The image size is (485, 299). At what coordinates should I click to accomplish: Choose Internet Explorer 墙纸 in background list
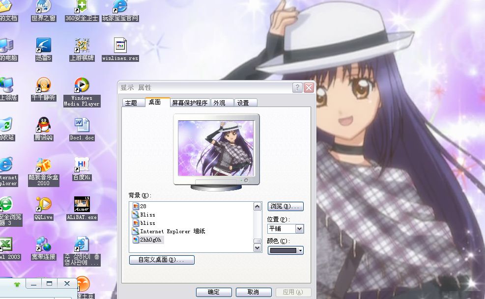click(172, 231)
